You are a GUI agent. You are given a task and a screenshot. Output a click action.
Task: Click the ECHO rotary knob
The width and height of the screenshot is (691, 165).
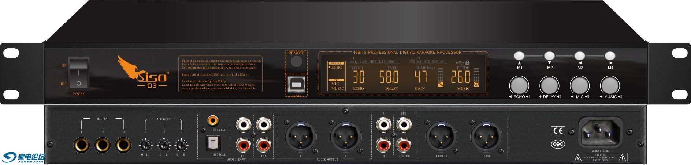[519, 85]
